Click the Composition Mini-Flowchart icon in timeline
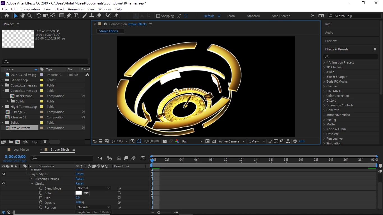 point(100,158)
